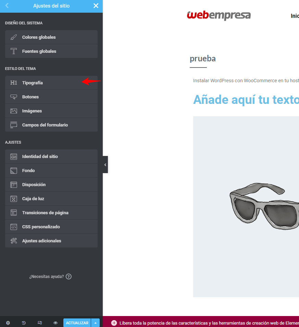This screenshot has width=299, height=327.
Task: Open Fuentes globales settings
Action: 51,51
